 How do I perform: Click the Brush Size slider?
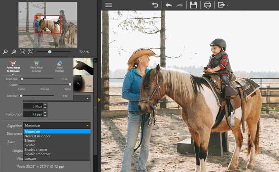(38, 79)
